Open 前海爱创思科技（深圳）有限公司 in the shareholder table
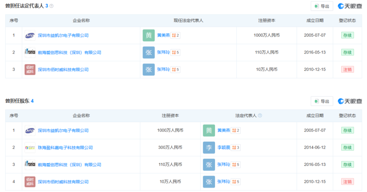The height and width of the screenshot is (192, 367). point(69,165)
